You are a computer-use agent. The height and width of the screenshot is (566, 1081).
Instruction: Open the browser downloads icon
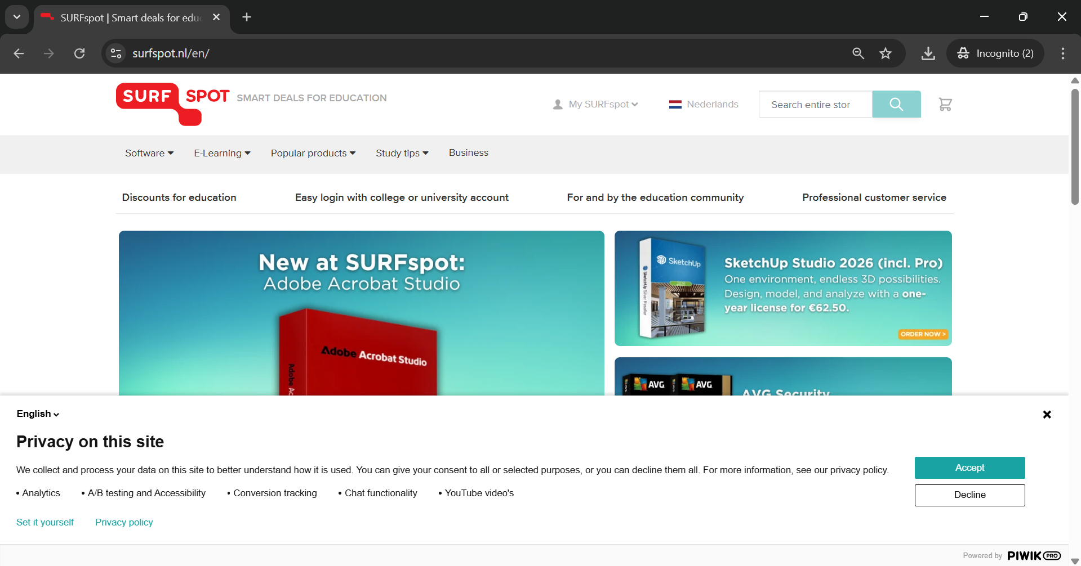click(928, 53)
